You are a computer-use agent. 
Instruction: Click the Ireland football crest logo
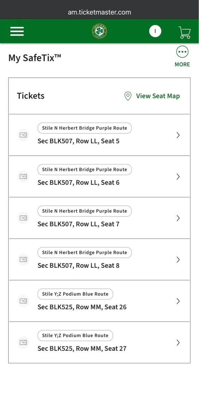99,31
